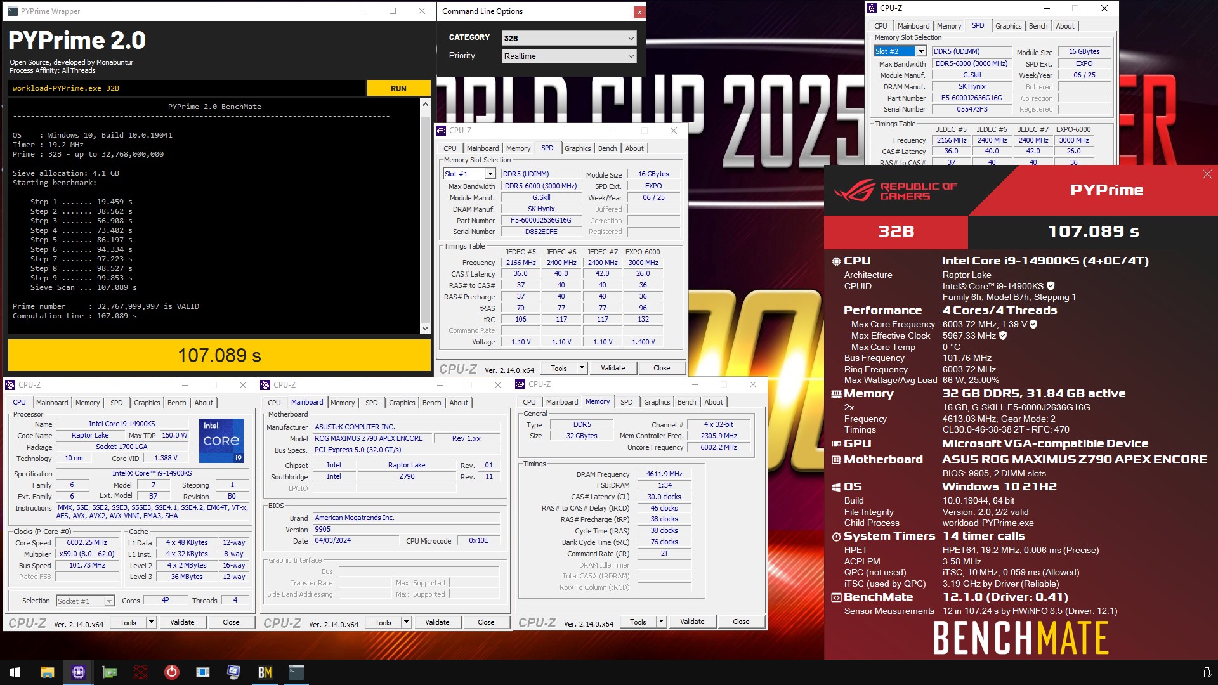Click PYPrime Wrapper title bar icon

point(12,11)
